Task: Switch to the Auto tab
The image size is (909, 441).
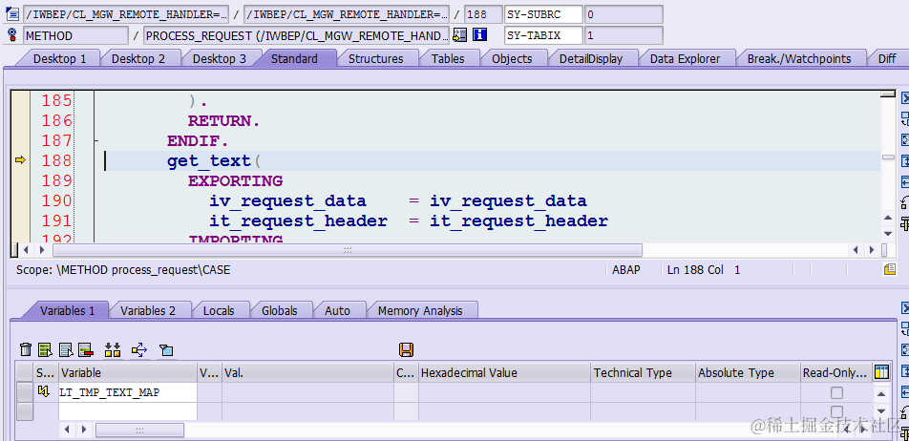Action: (337, 310)
